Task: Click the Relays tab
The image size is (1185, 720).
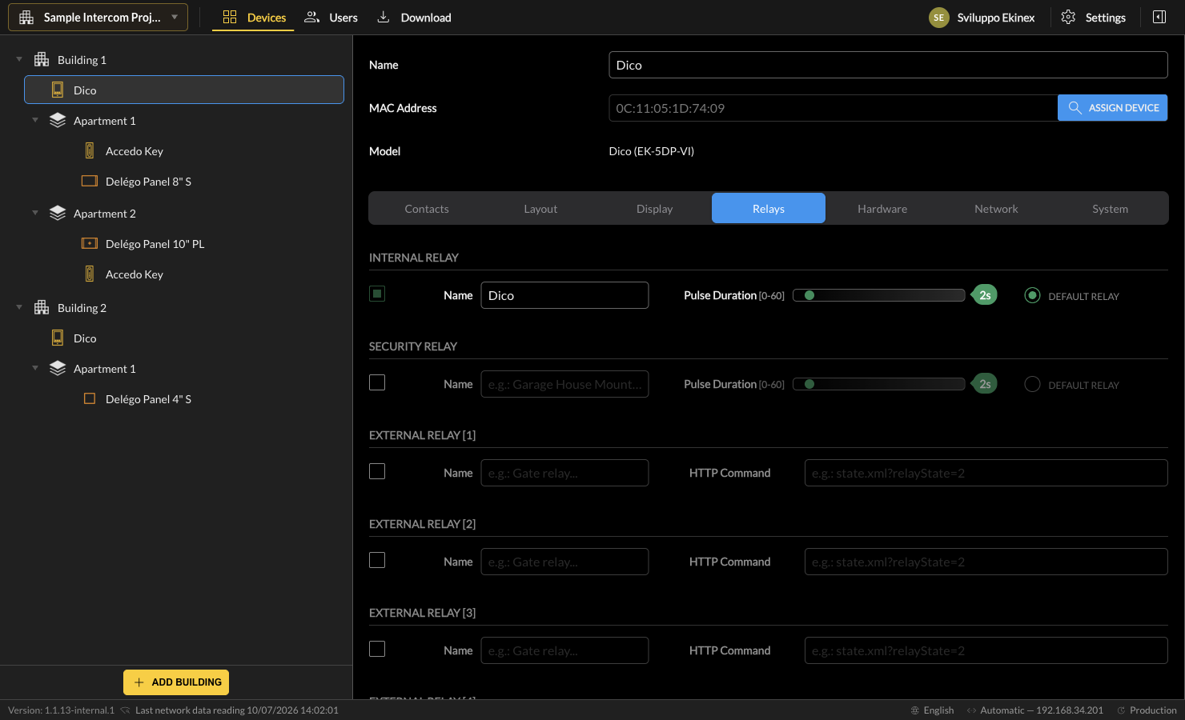Action: point(769,208)
